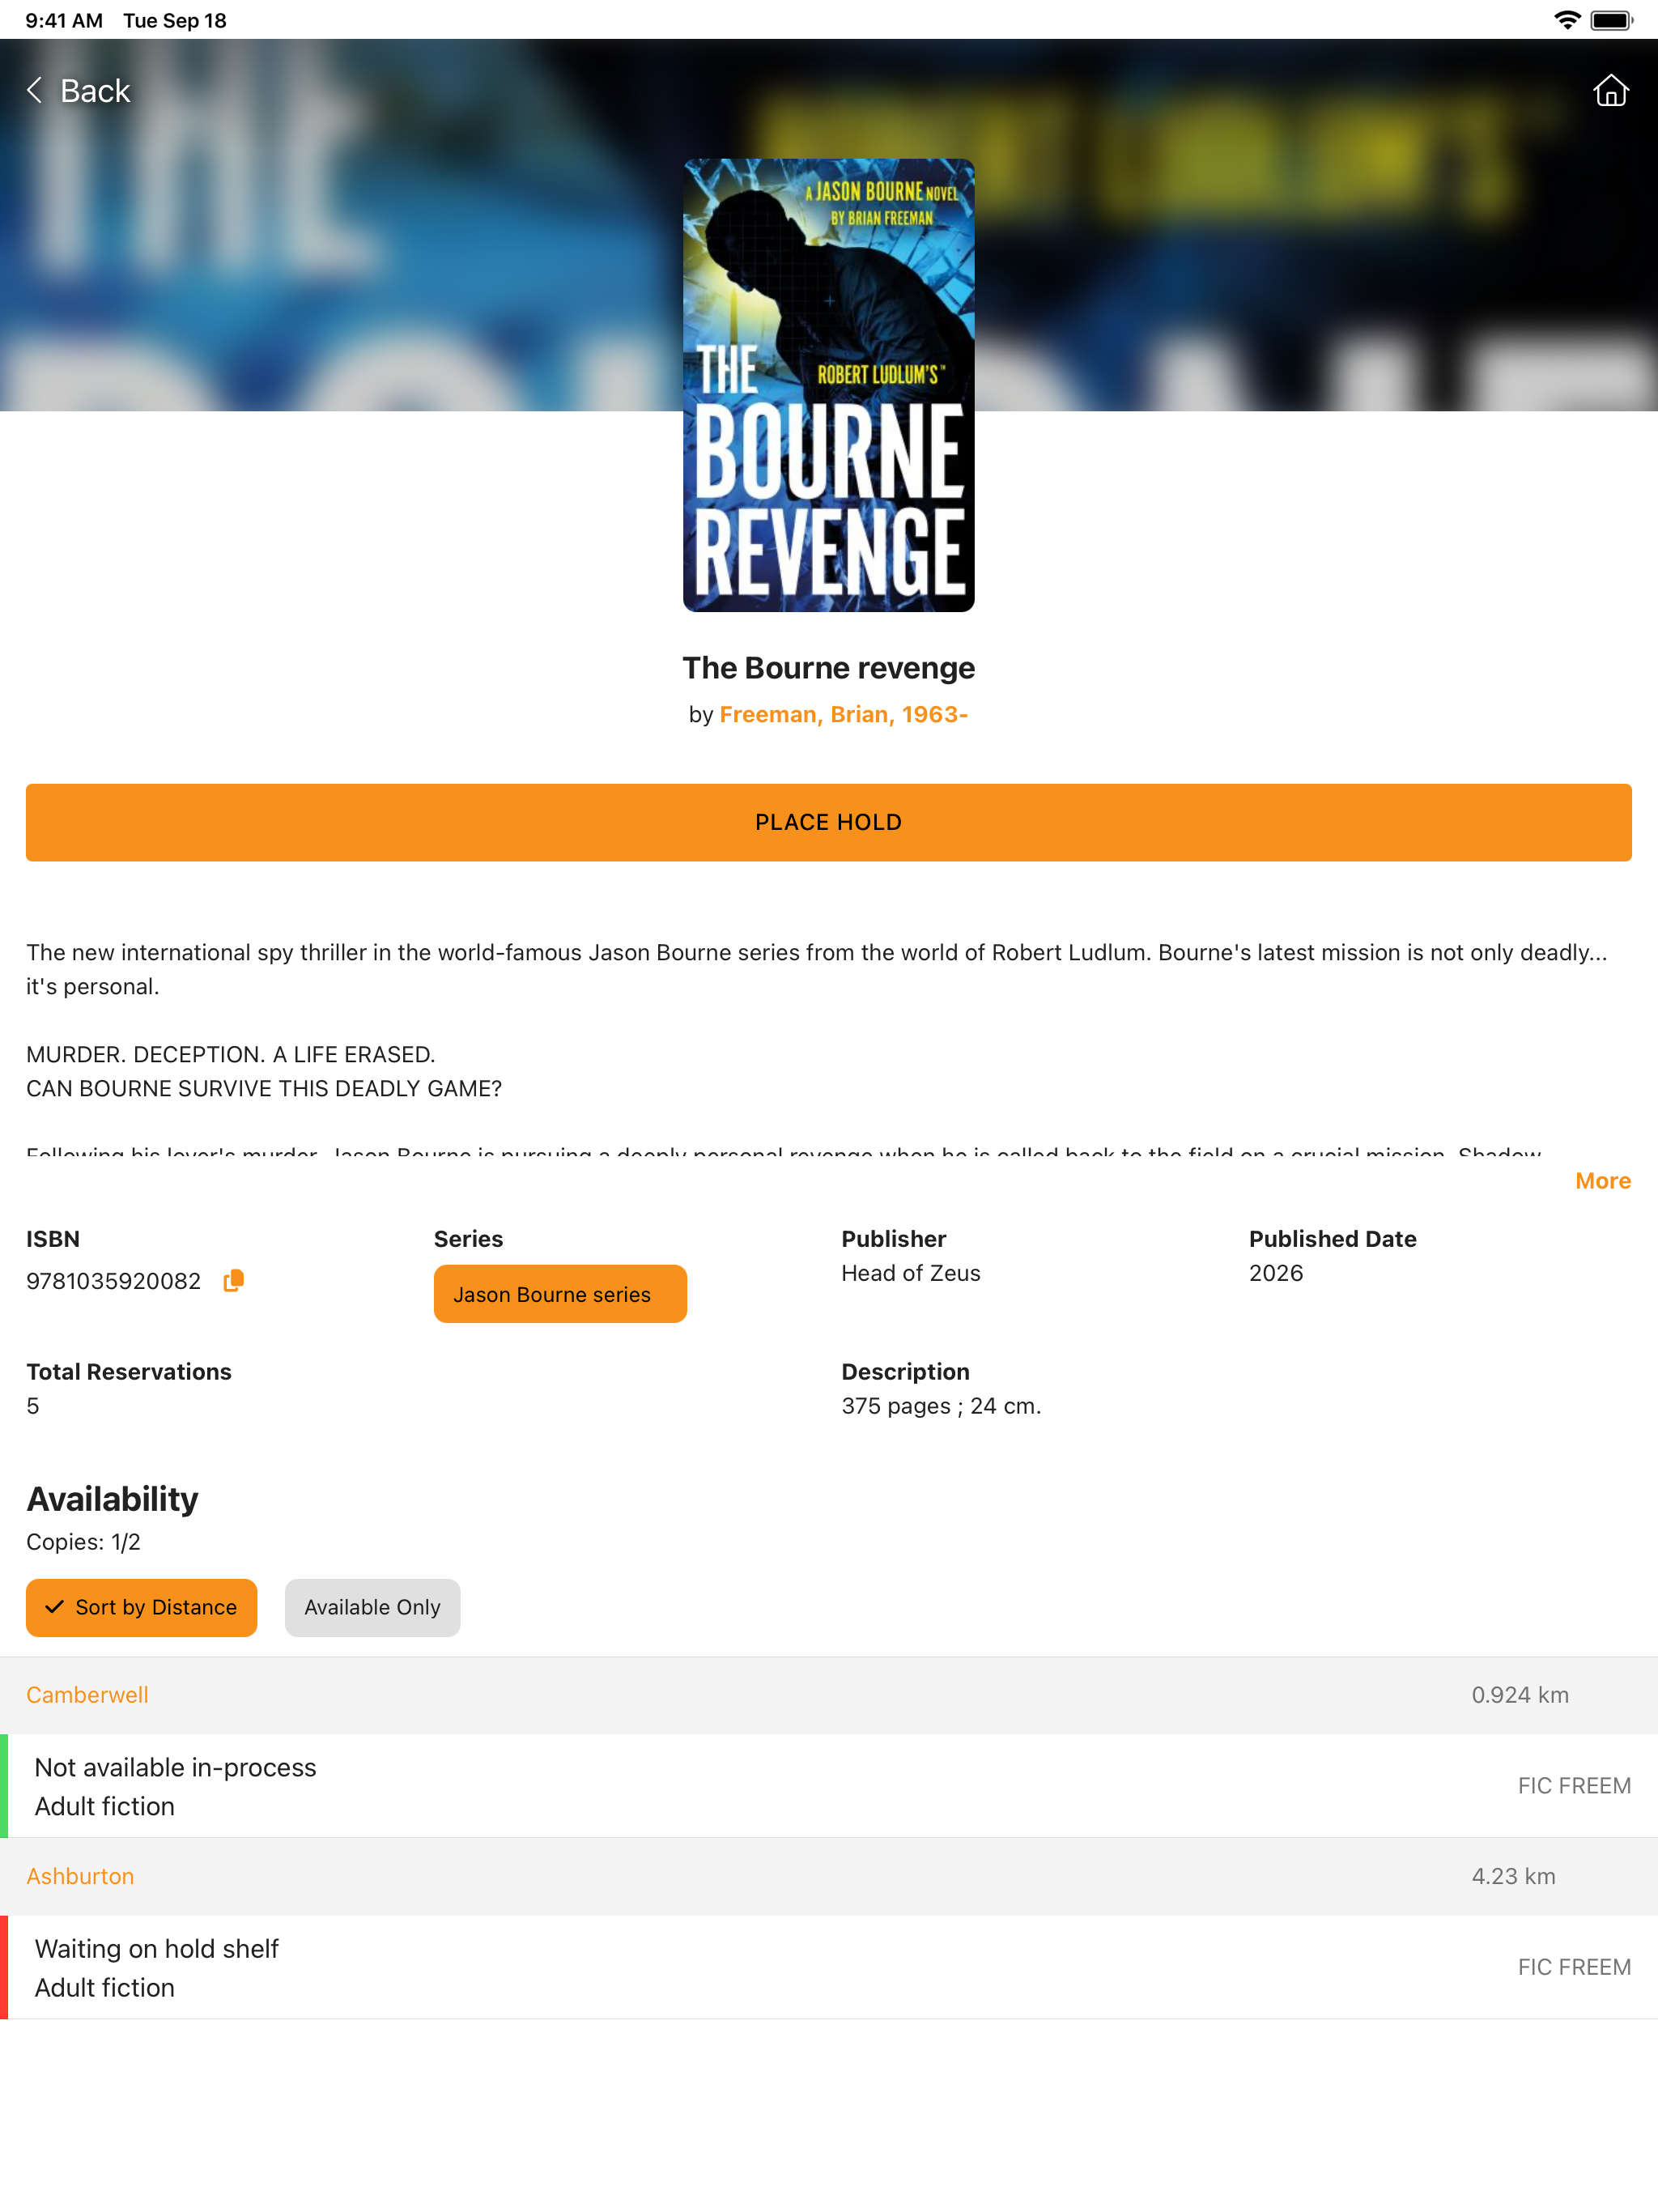Tap the title 'The Bourne revenge'

pos(828,667)
